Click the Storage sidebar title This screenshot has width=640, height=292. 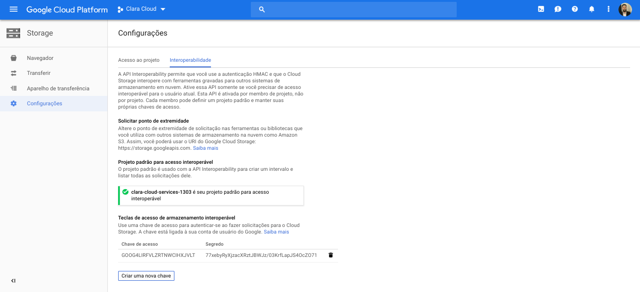40,33
